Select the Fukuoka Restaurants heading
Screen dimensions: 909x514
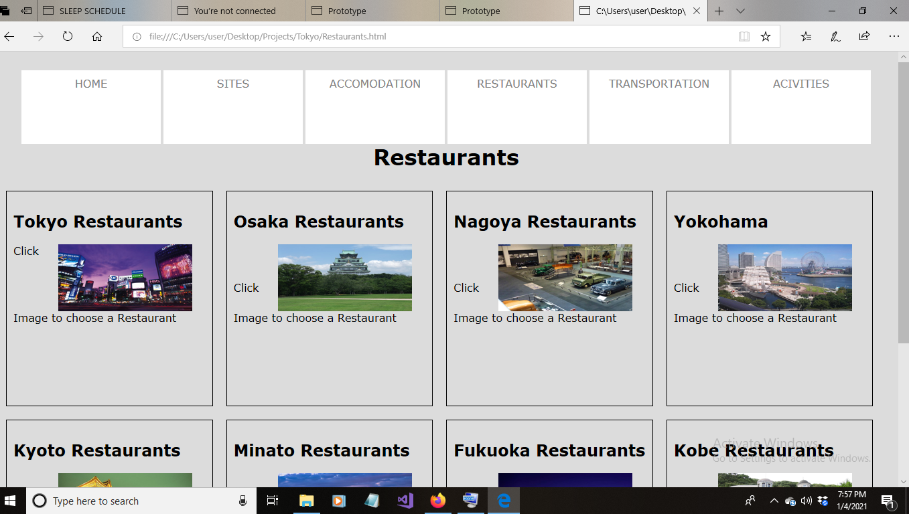(x=549, y=450)
